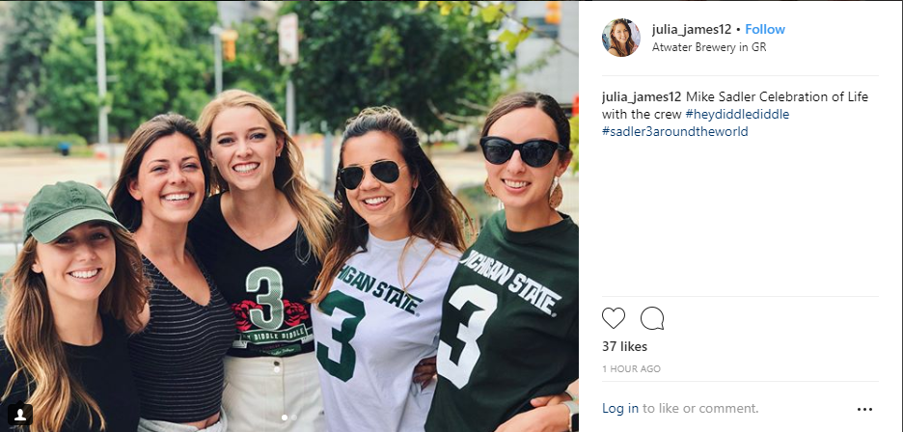Like the post with the heart icon
903x432 pixels.
614,318
